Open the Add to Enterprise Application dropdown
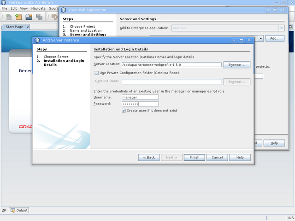The width and height of the screenshot is (295, 221). 282,28
